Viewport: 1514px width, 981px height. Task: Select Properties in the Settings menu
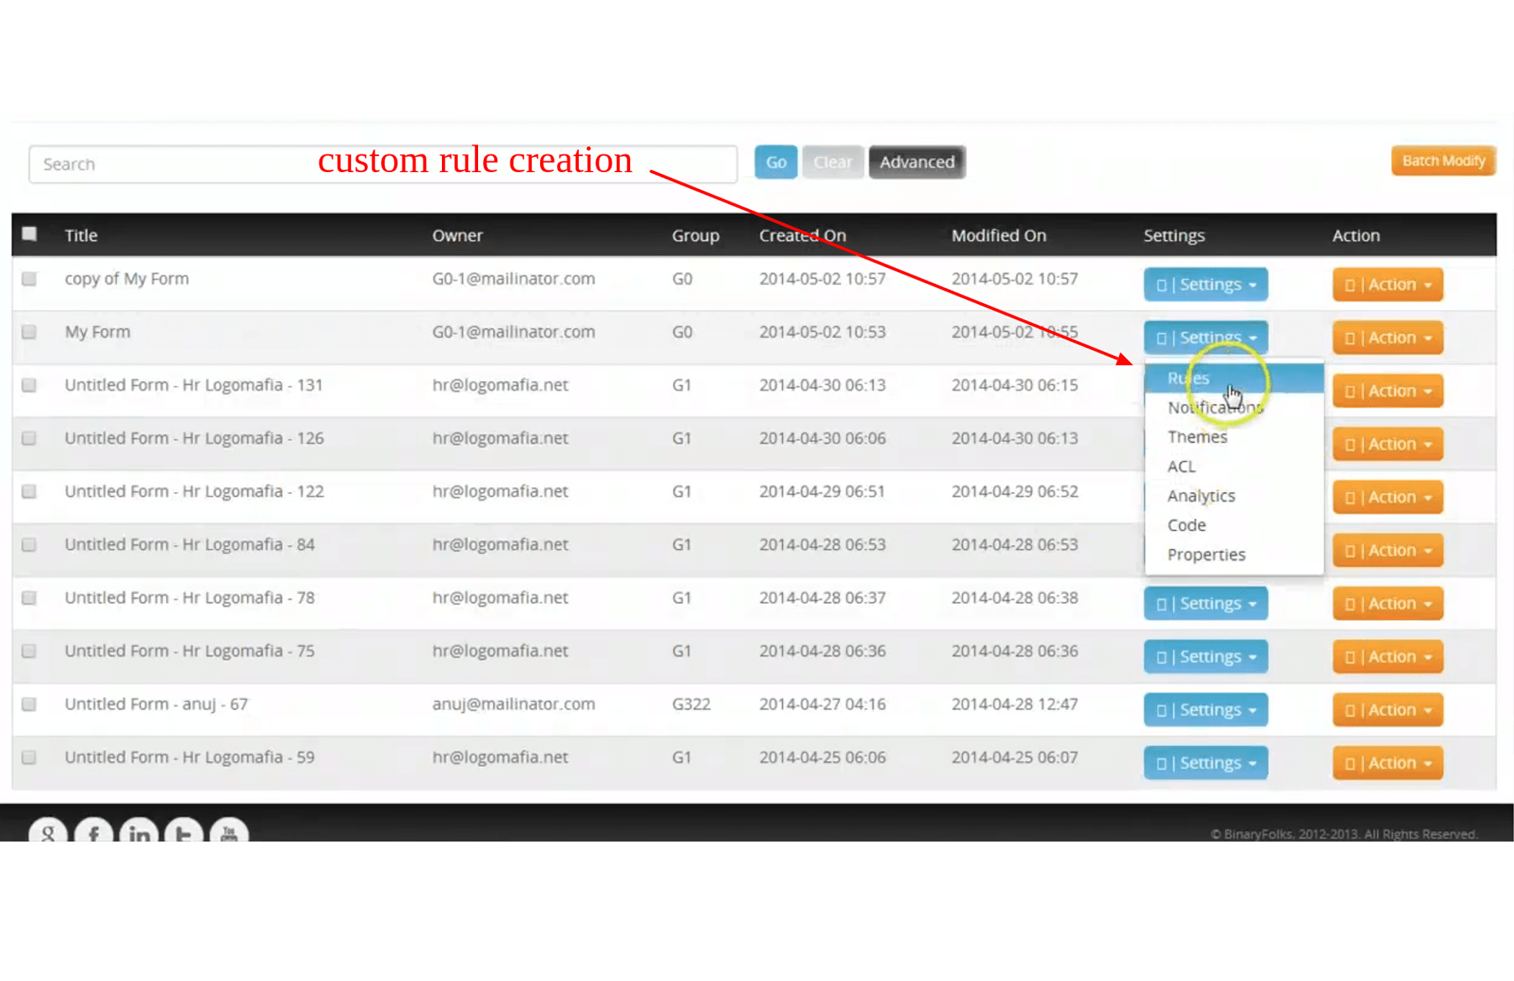[1206, 554]
